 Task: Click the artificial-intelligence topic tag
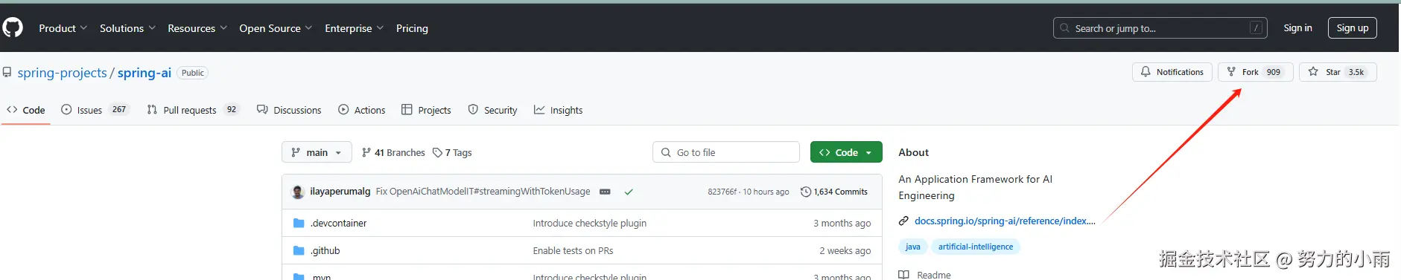976,247
